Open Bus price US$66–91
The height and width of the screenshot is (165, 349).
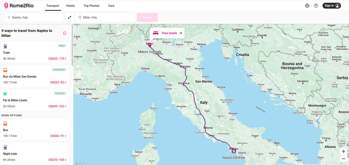coord(58,136)
